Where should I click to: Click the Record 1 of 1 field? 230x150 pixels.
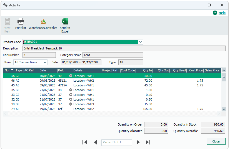(x=117, y=142)
